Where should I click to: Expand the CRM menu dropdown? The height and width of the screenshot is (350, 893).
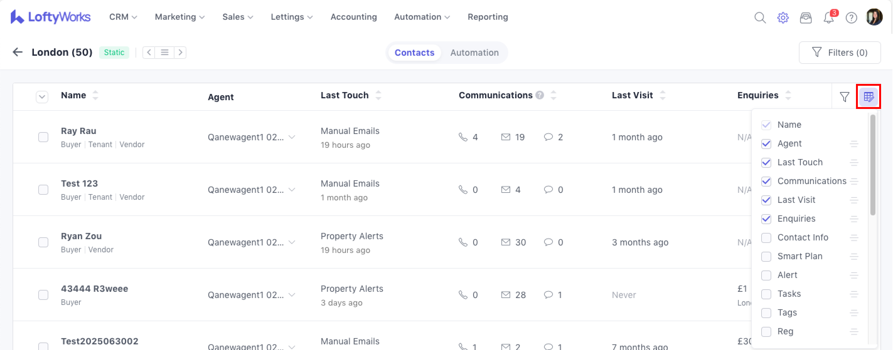[x=123, y=17]
